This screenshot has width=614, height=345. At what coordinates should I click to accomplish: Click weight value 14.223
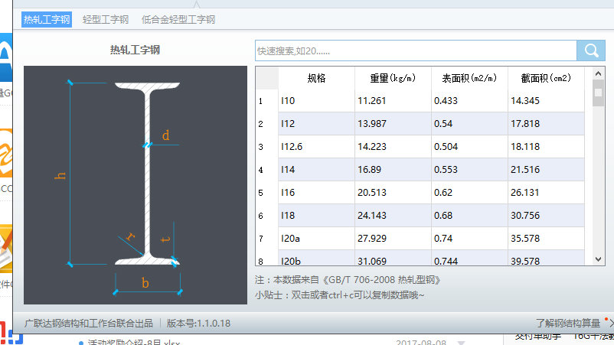393,147
